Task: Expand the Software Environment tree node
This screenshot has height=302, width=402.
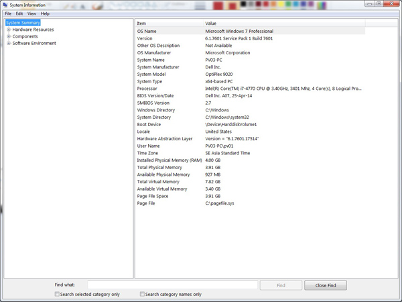Action: [9, 43]
